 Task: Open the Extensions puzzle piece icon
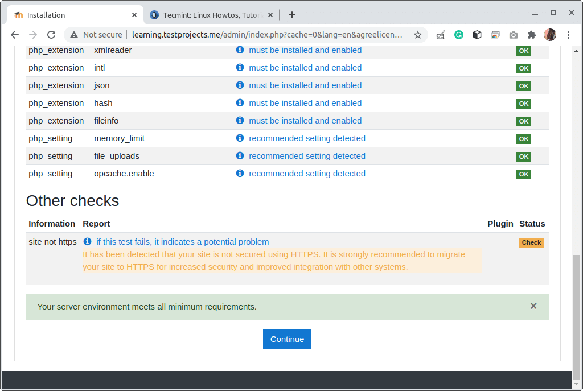point(531,35)
